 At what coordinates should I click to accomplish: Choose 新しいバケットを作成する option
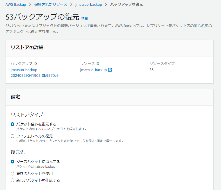tap(12, 180)
